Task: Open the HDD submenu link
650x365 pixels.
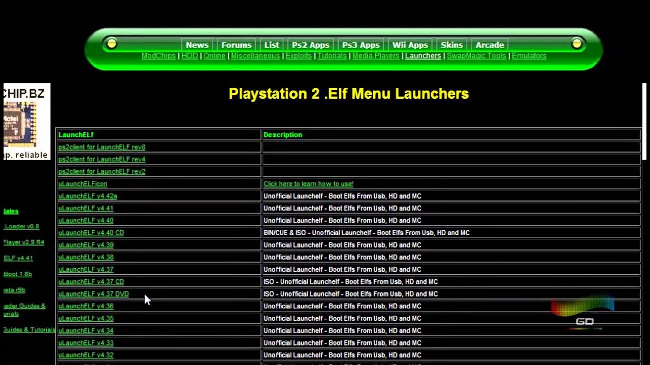Action: 190,56
